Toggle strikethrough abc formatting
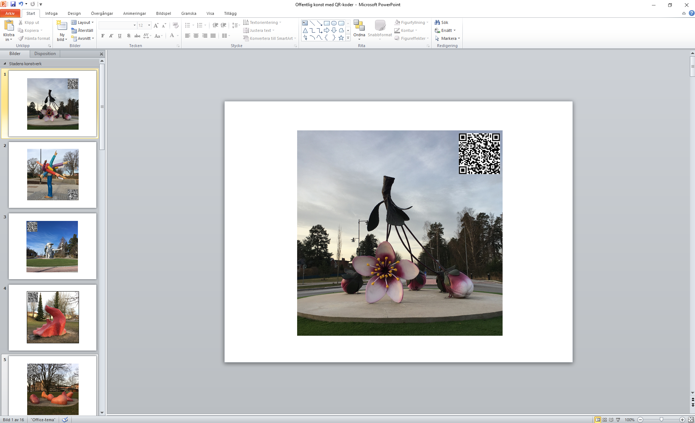 (x=137, y=35)
